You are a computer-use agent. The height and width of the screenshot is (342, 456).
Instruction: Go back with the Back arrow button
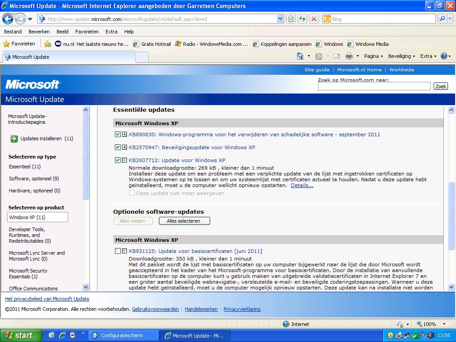(x=8, y=19)
